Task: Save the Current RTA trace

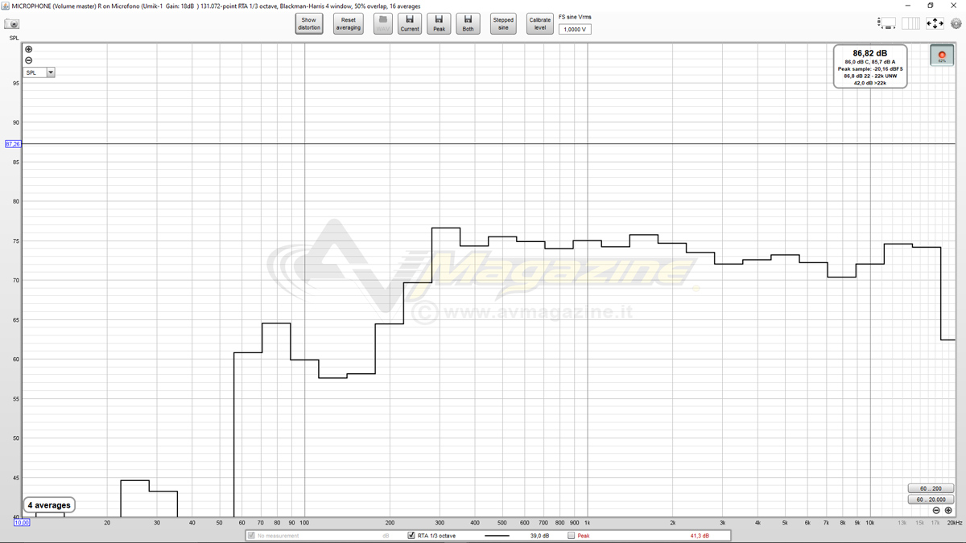Action: click(410, 23)
